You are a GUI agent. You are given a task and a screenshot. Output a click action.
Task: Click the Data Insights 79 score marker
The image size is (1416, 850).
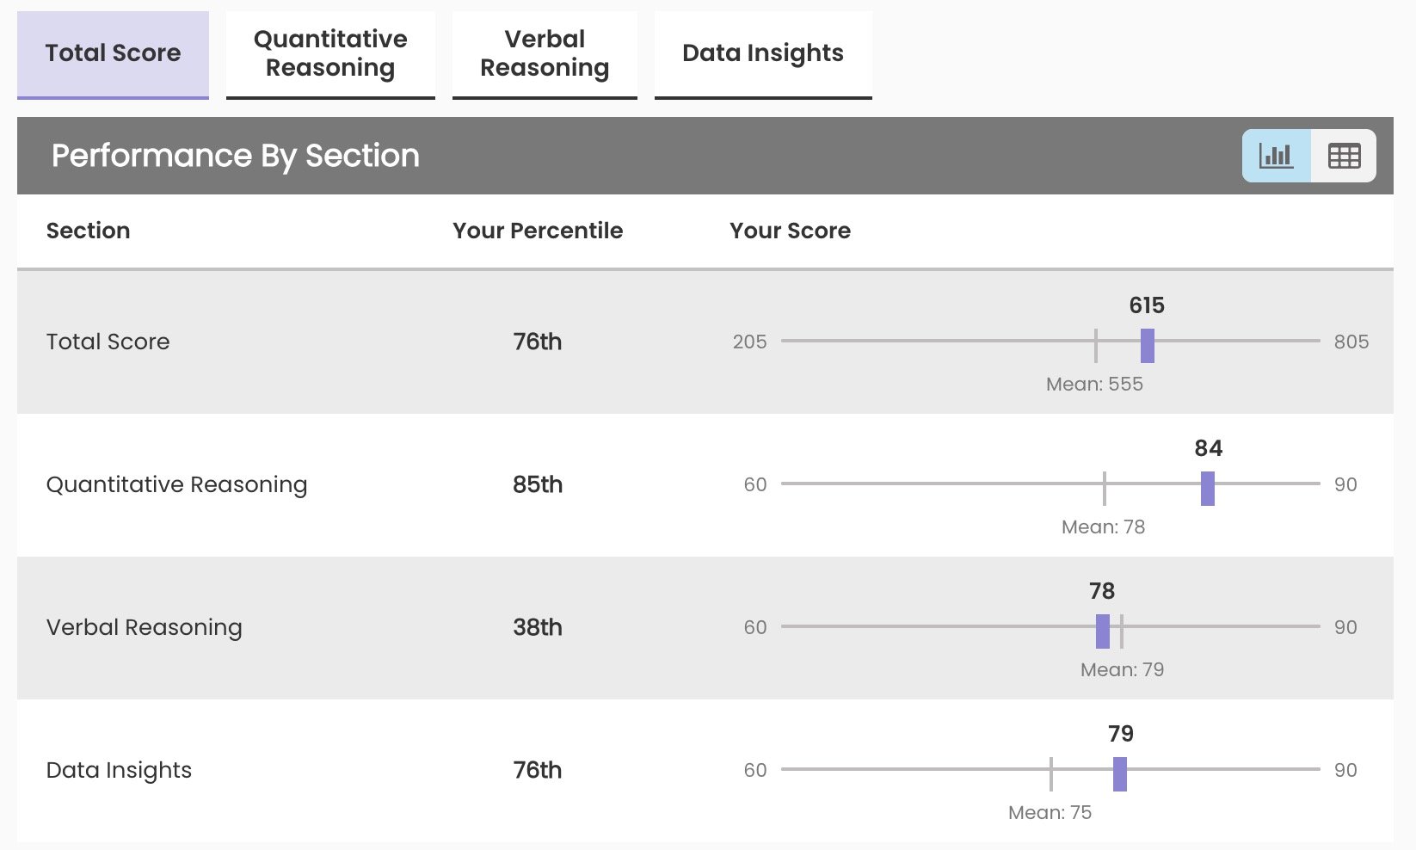1120,773
